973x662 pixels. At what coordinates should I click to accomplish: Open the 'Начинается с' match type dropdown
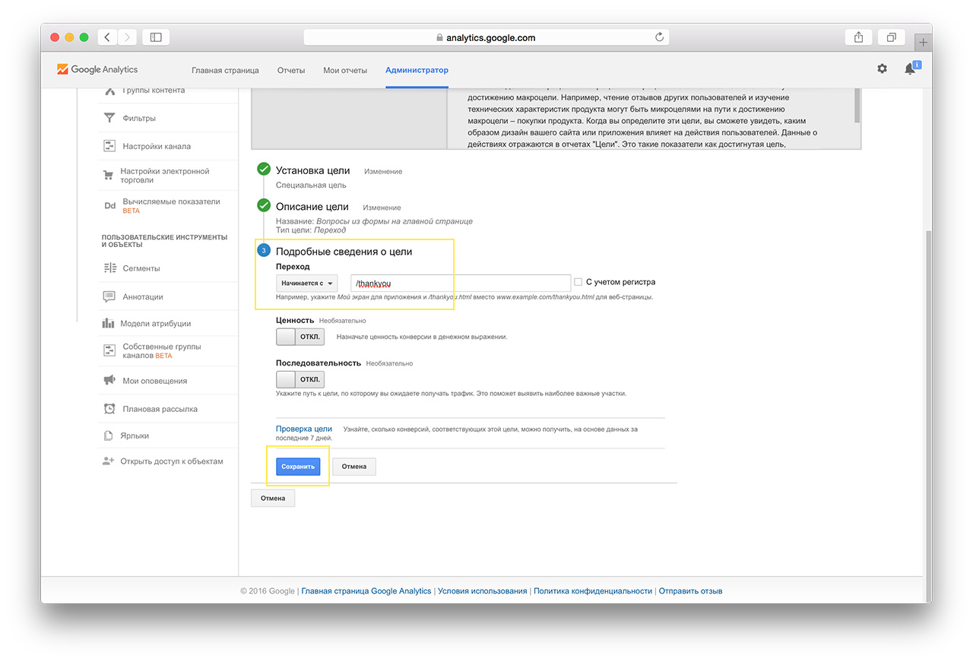coord(306,283)
